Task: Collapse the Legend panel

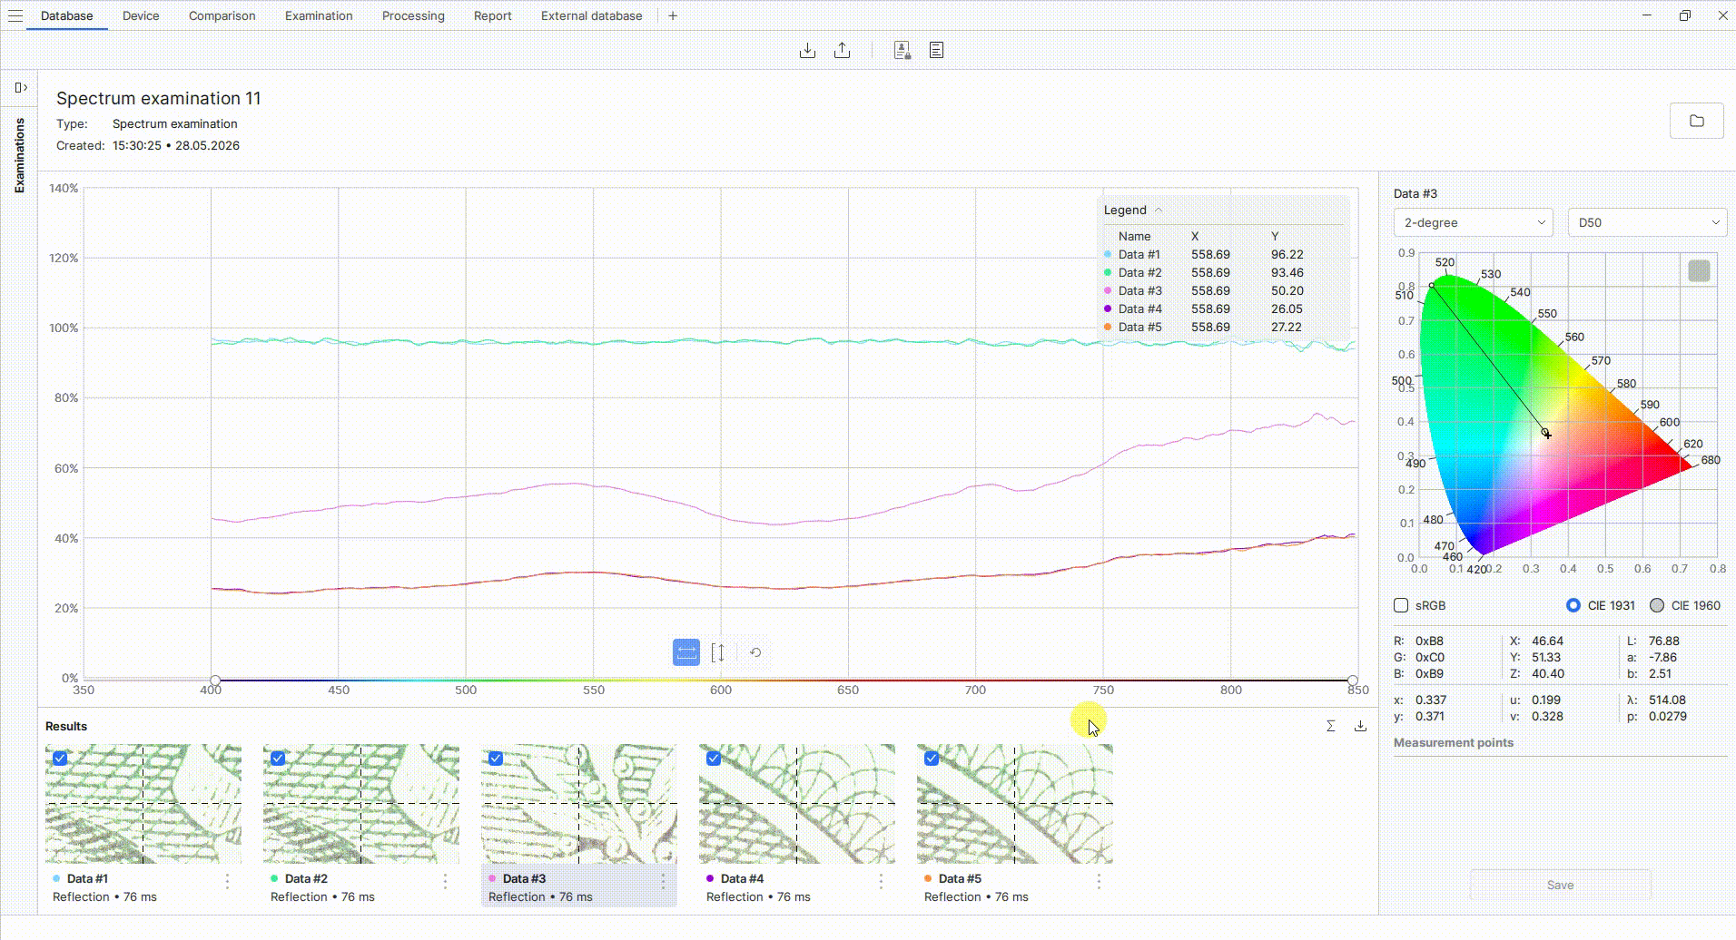Action: coord(1159,210)
